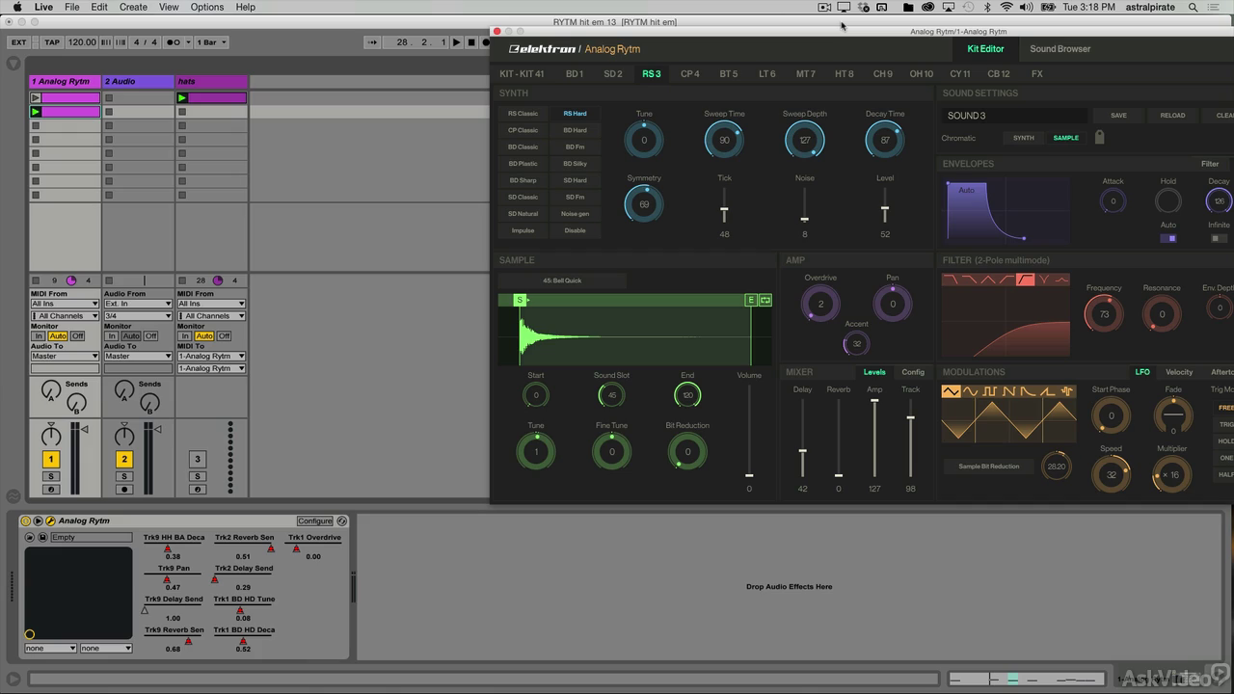Click the sample end marker E

point(751,301)
